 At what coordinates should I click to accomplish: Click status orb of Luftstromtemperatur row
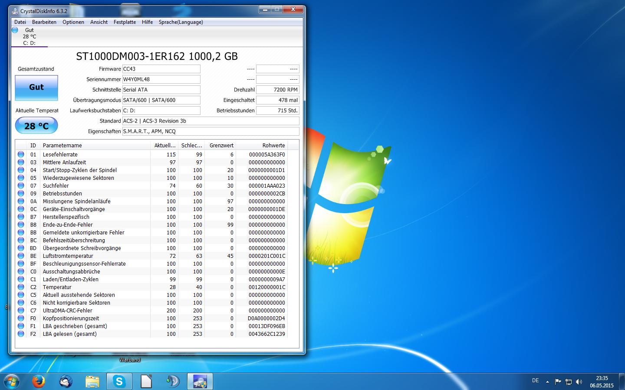(x=21, y=256)
